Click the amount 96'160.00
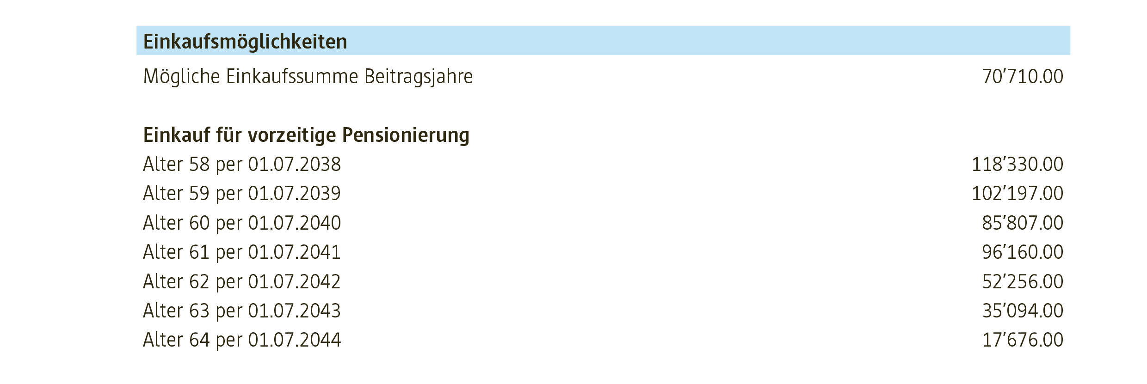Viewport: 1147px width, 384px height. (x=1023, y=252)
